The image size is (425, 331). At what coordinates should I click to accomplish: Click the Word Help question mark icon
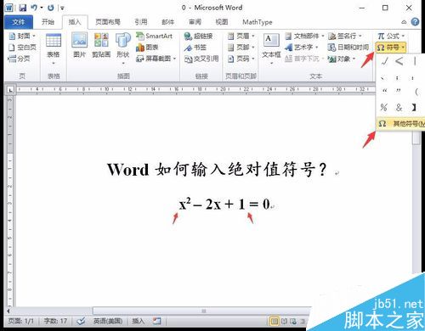415,22
